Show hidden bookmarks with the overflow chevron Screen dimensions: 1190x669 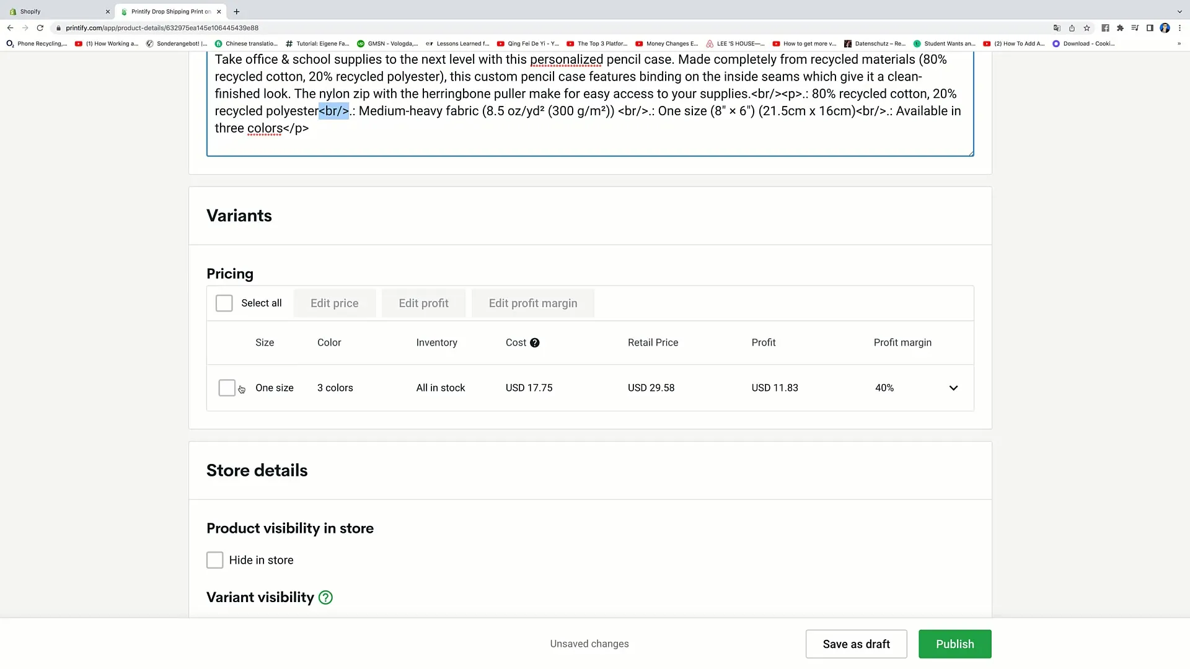[1179, 44]
